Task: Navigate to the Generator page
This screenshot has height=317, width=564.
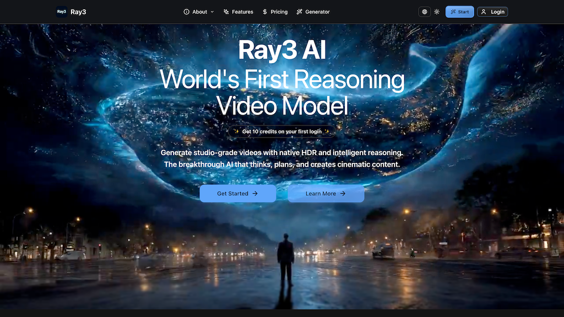Action: 317,12
